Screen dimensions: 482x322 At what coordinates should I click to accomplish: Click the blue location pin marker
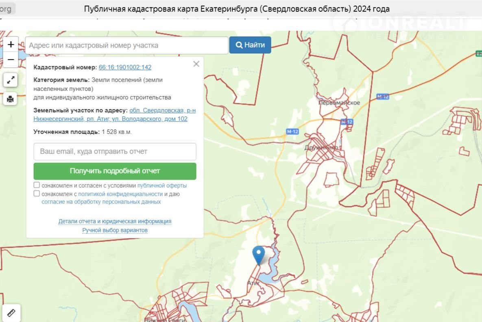pos(258,255)
